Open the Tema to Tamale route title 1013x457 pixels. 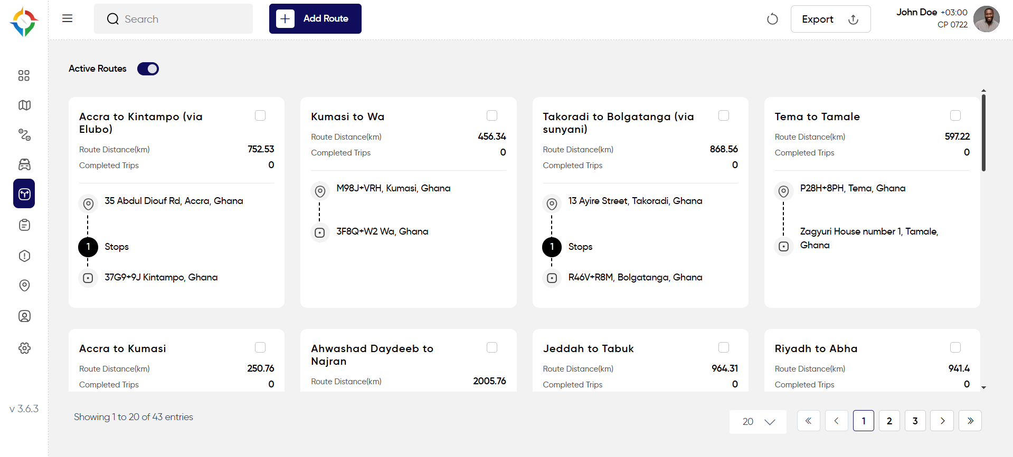tap(817, 116)
